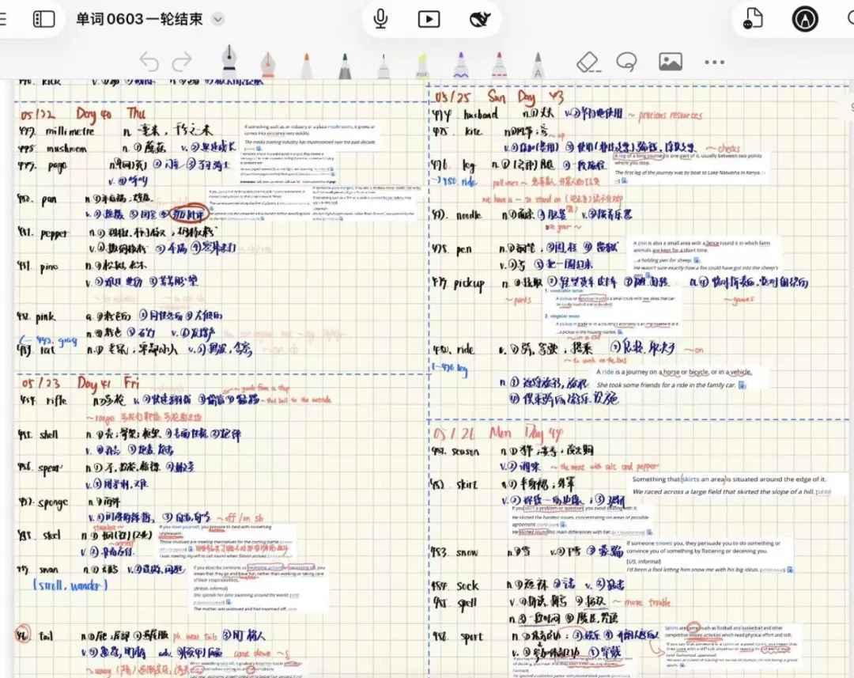The width and height of the screenshot is (854, 678).
Task: Tap the handwritten word 'snow'
Action: click(467, 553)
